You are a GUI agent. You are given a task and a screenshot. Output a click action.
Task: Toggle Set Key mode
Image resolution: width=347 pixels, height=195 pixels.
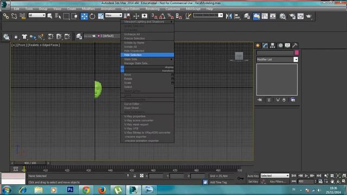coord(253,181)
